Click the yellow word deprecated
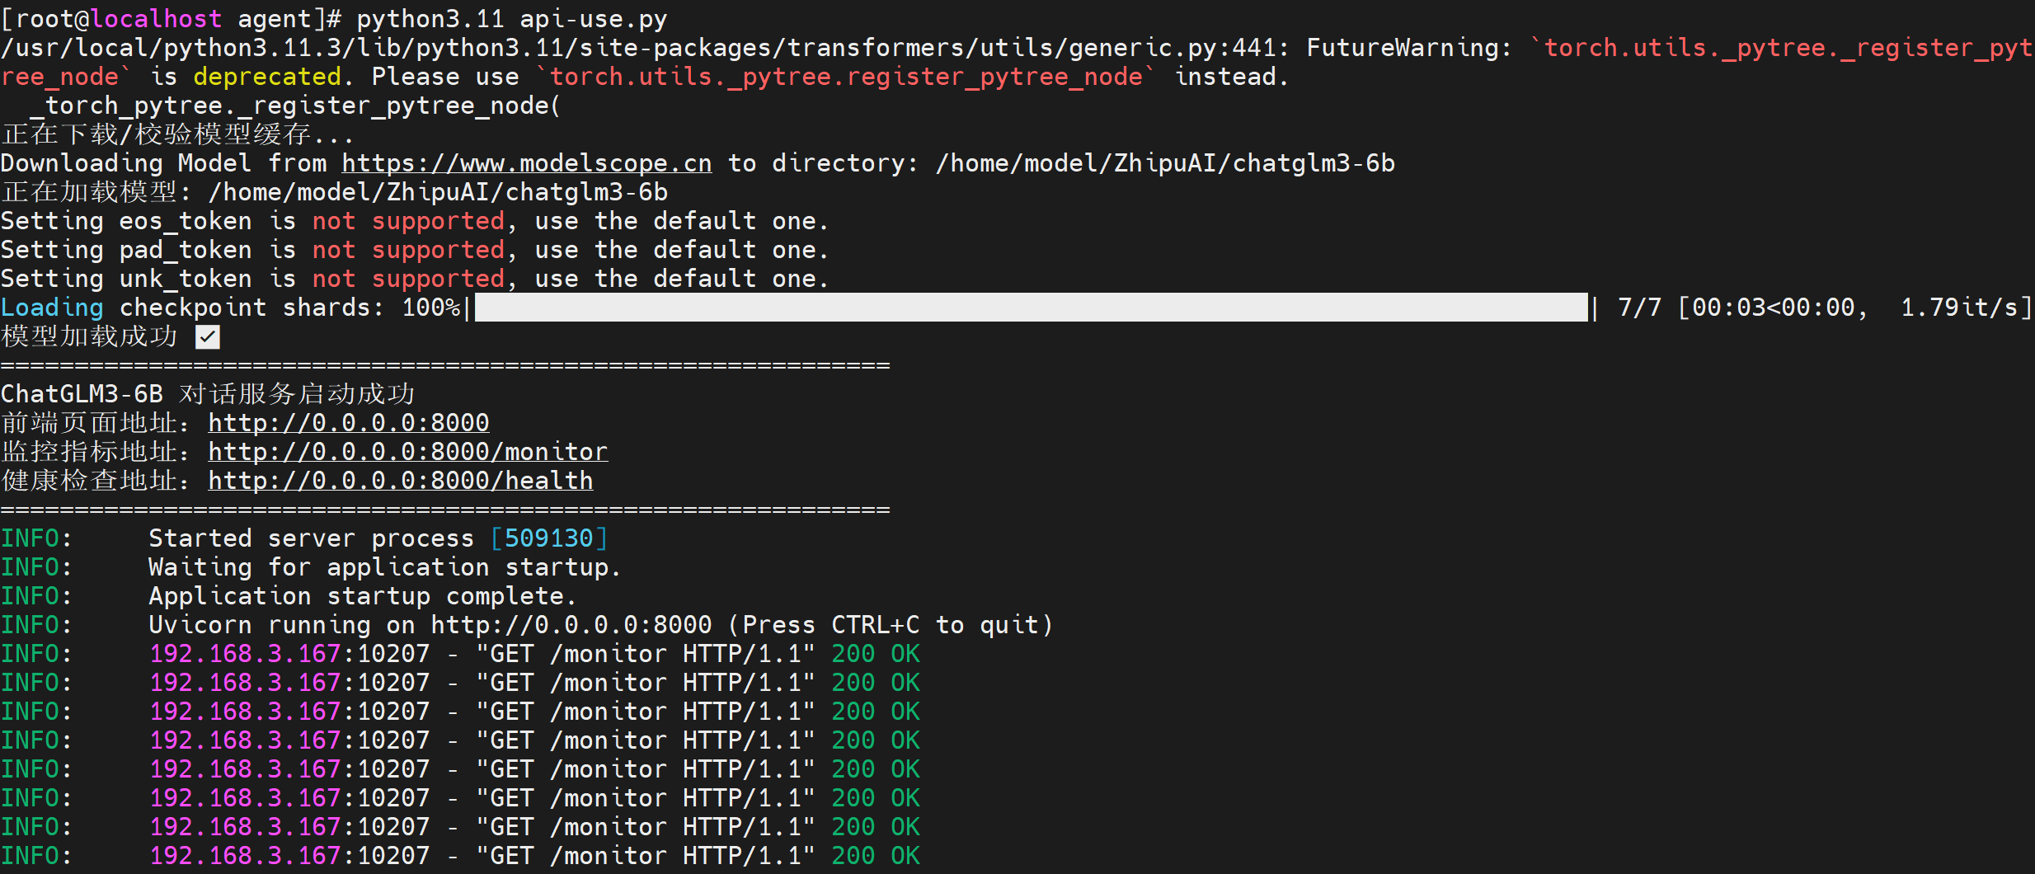 coord(267,77)
